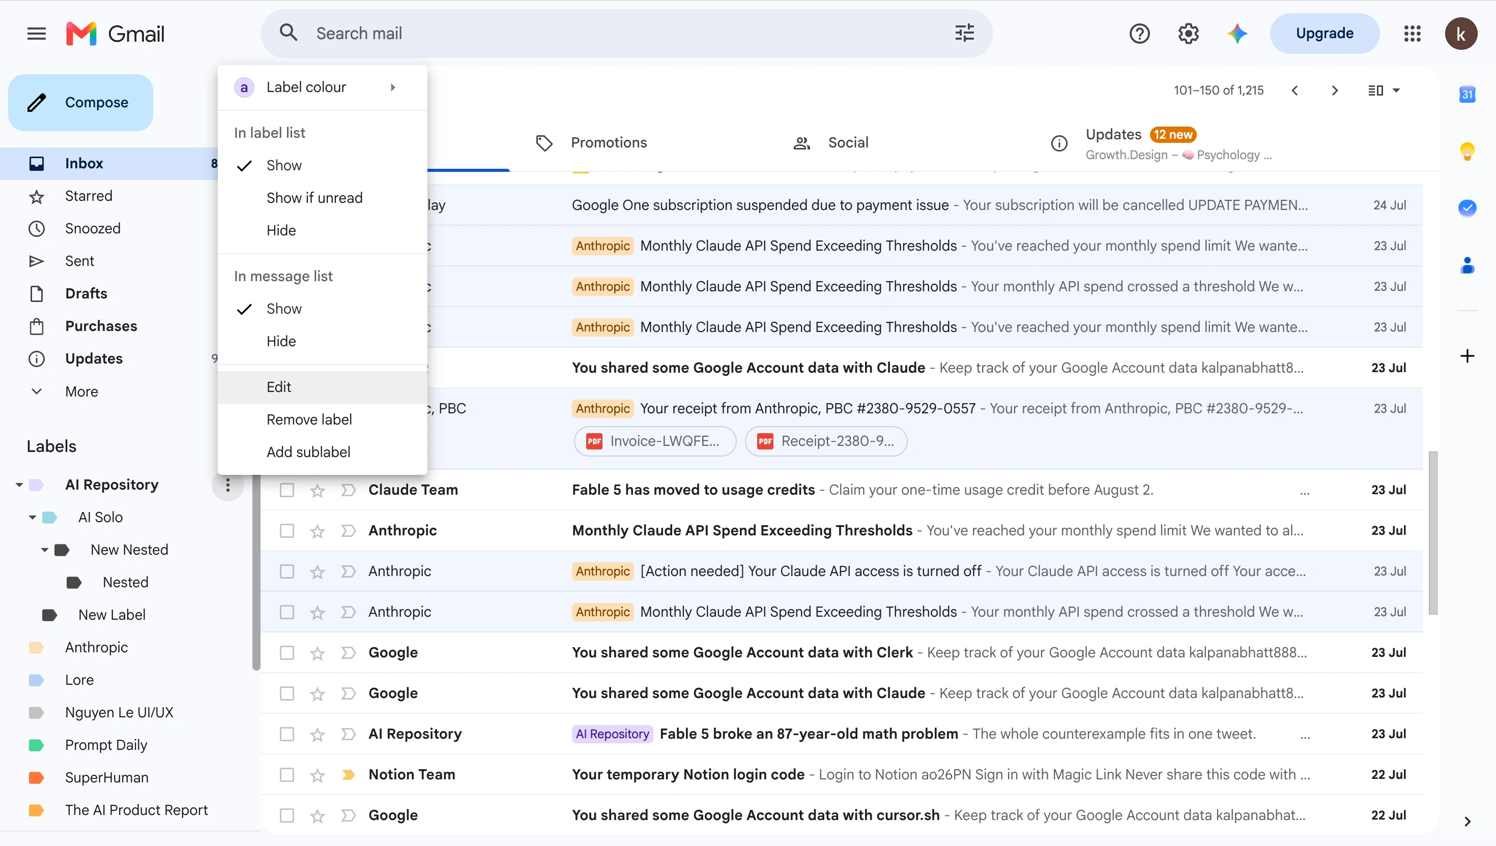1496x846 pixels.
Task: Expand the Label colour submenu
Action: [323, 87]
